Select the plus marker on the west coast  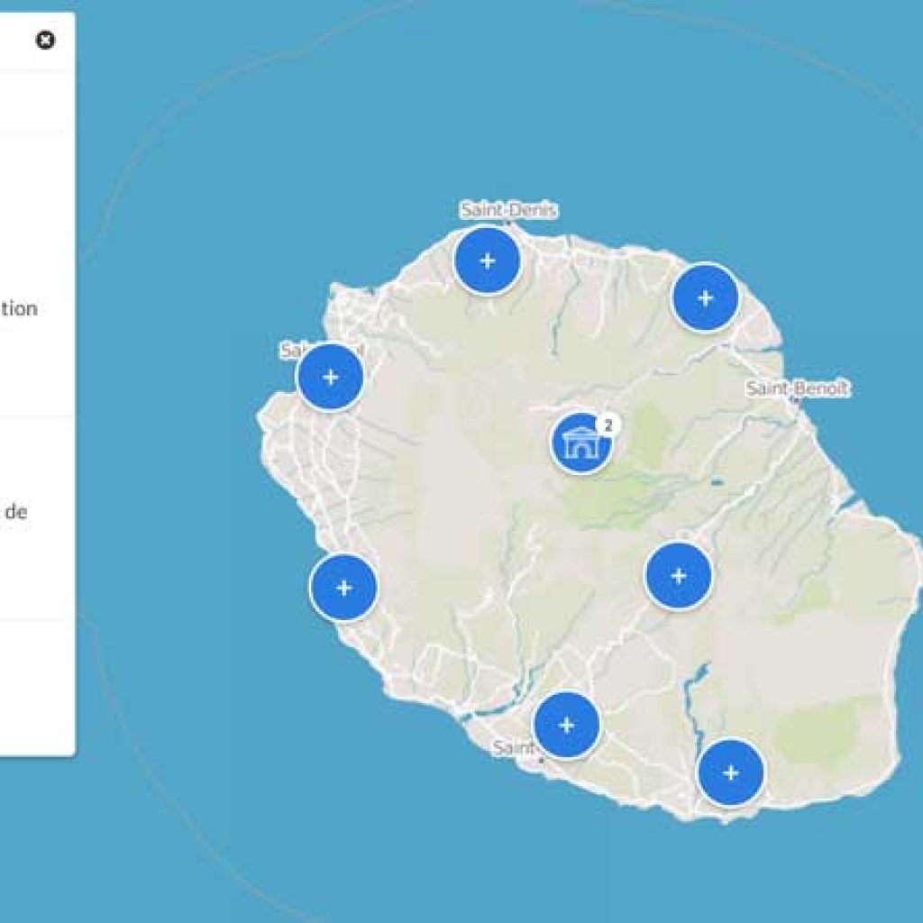coord(343,588)
